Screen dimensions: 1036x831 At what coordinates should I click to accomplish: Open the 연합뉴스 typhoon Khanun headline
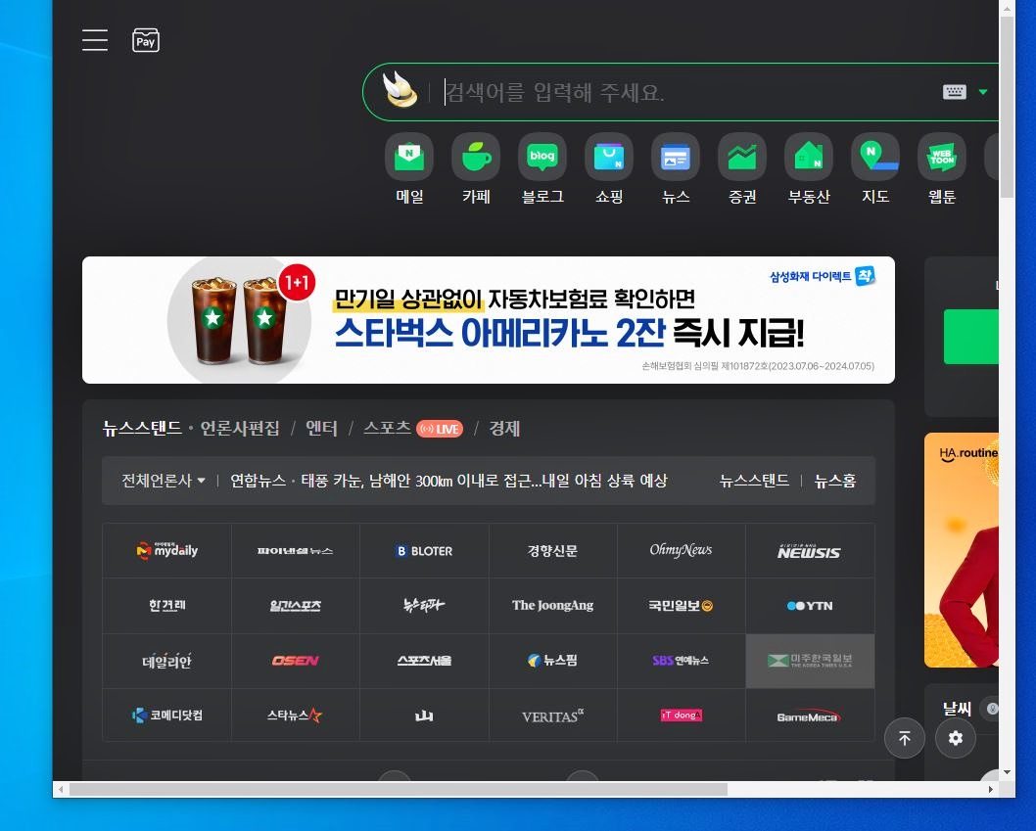[x=485, y=481]
